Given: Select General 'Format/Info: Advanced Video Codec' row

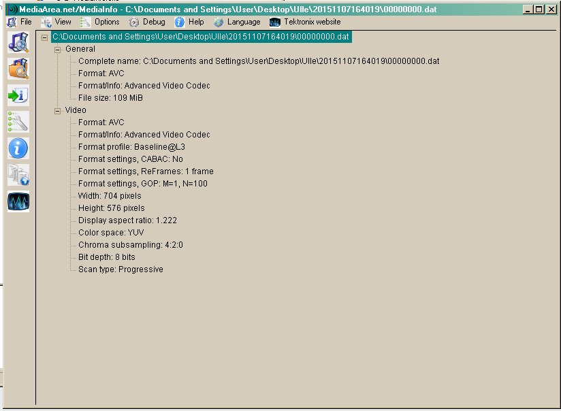Looking at the screenshot, I should [x=144, y=86].
